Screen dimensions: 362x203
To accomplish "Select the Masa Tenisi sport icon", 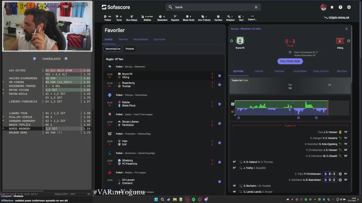I will coord(189,18).
